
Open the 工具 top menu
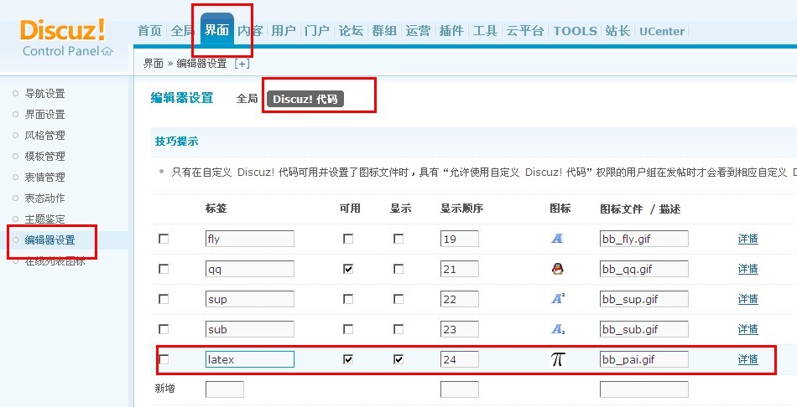pos(485,31)
